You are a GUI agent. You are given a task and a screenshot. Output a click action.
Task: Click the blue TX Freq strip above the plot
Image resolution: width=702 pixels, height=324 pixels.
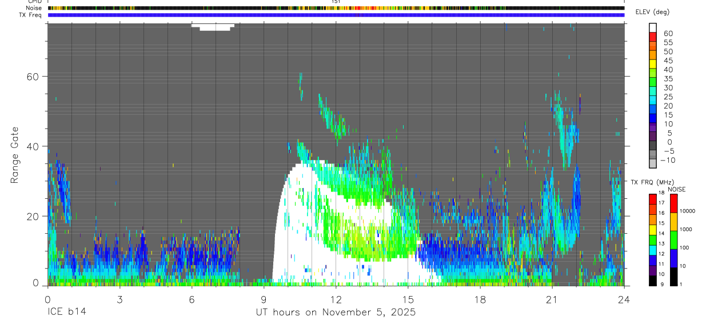(x=336, y=15)
